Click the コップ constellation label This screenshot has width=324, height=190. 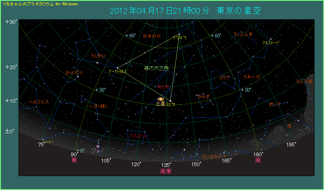[x=224, y=77]
